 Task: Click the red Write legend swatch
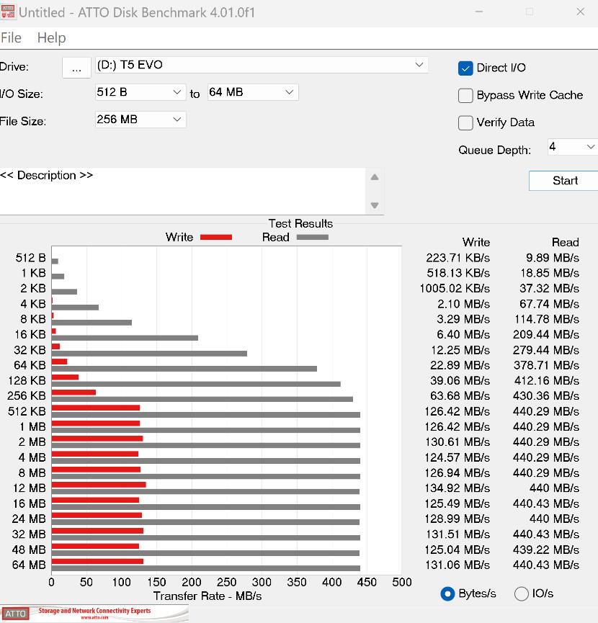(x=216, y=237)
